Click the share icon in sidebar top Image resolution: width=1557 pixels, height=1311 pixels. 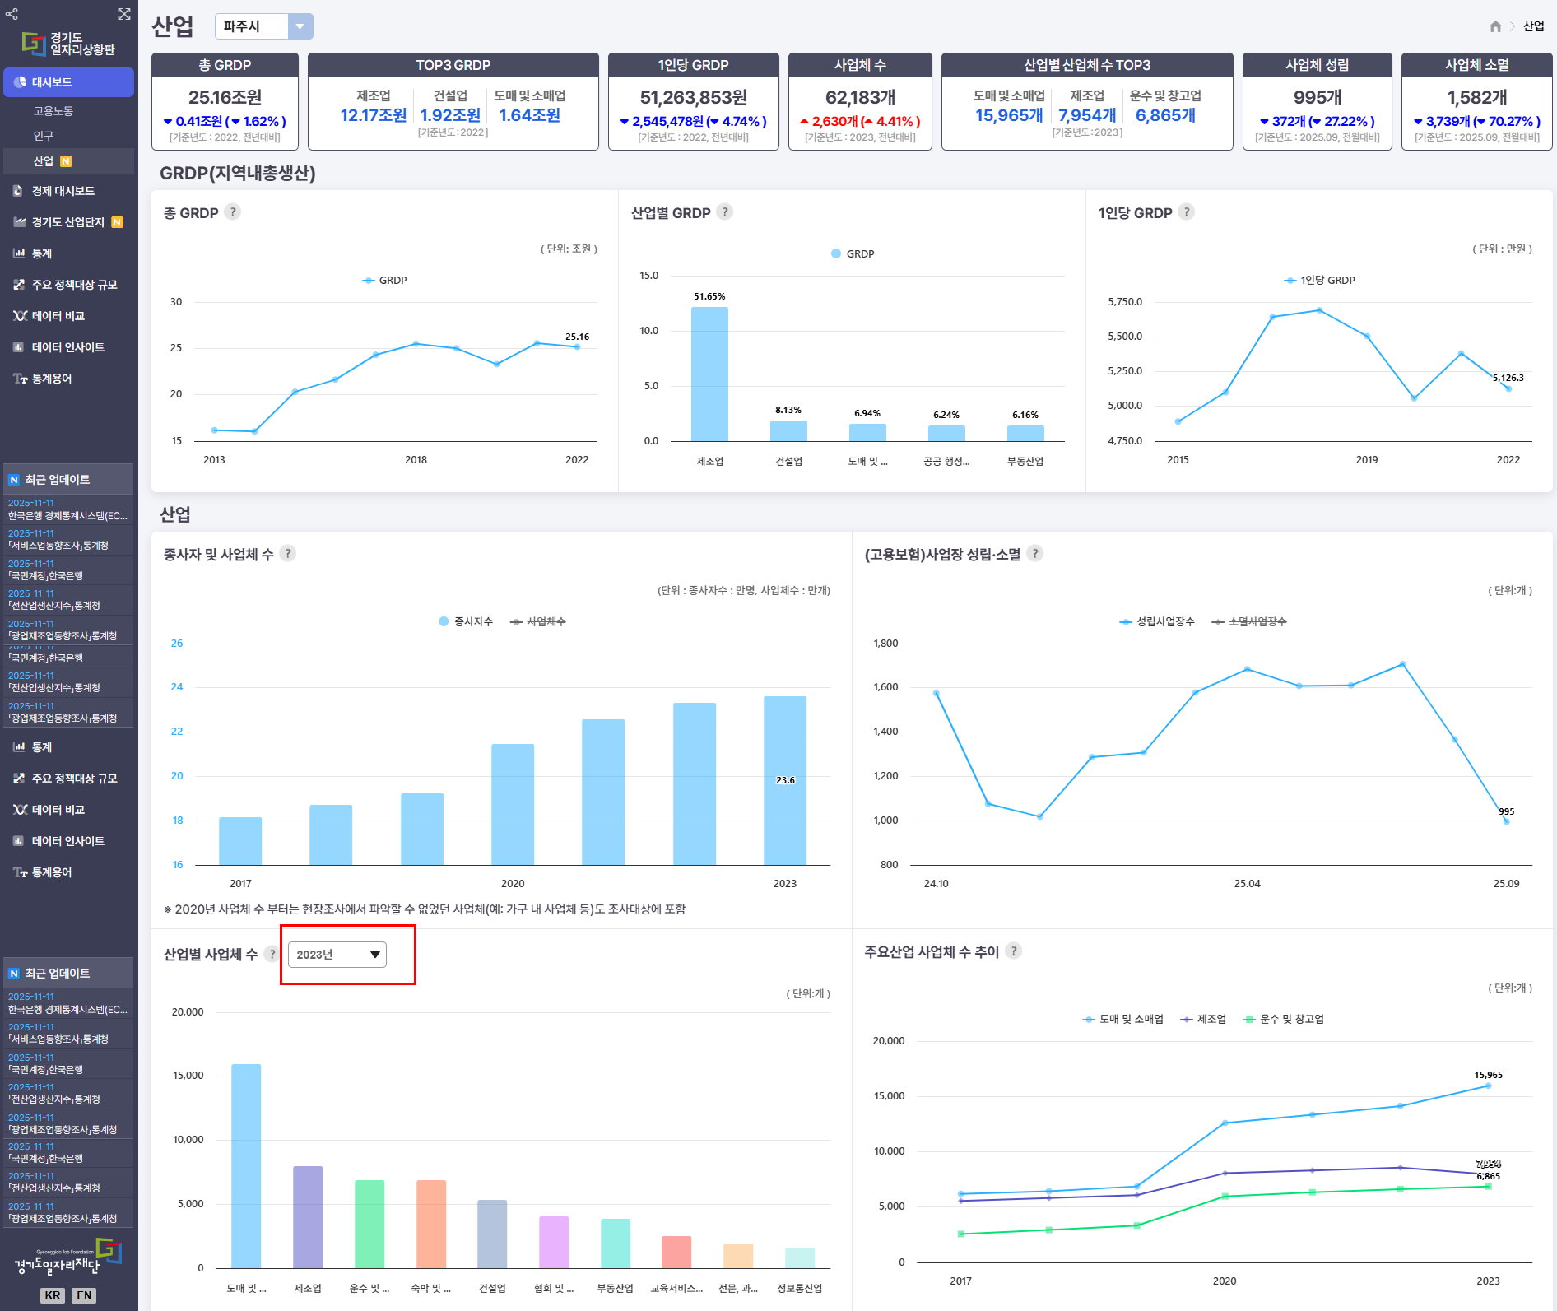pos(12,14)
